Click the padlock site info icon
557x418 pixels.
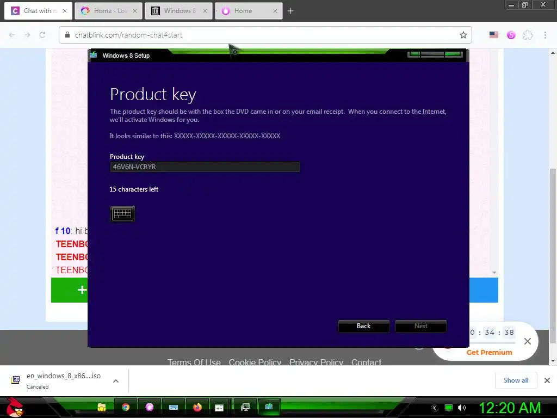[x=67, y=35]
